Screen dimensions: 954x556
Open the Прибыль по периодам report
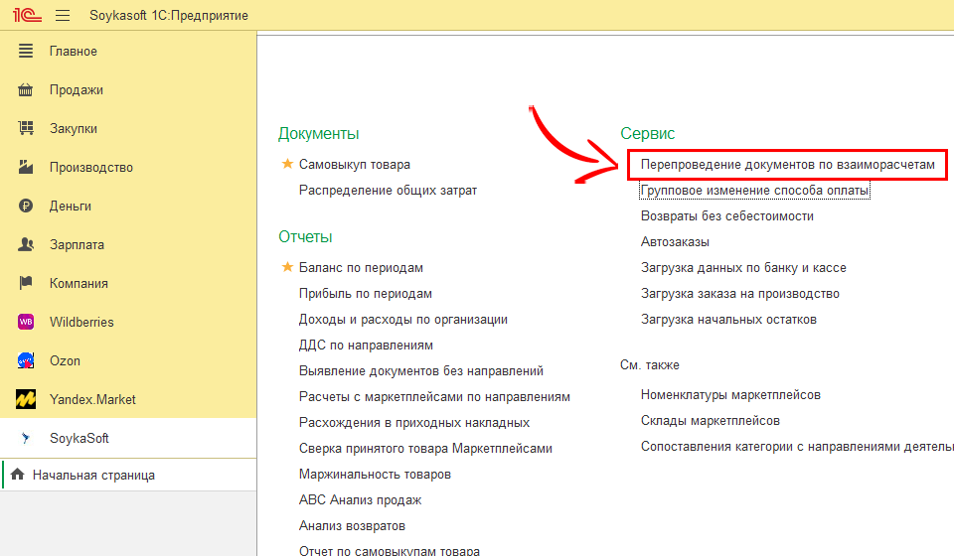click(x=365, y=293)
